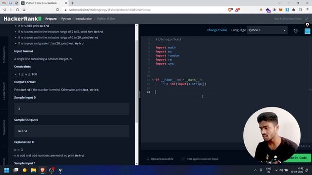The image size is (312, 175).
Task: Open the Discussions side tab
Action: click(4, 127)
